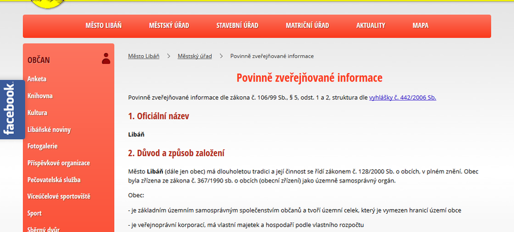
Task: Go to AKTUALITY in top navigation
Action: pyautogui.click(x=371, y=26)
